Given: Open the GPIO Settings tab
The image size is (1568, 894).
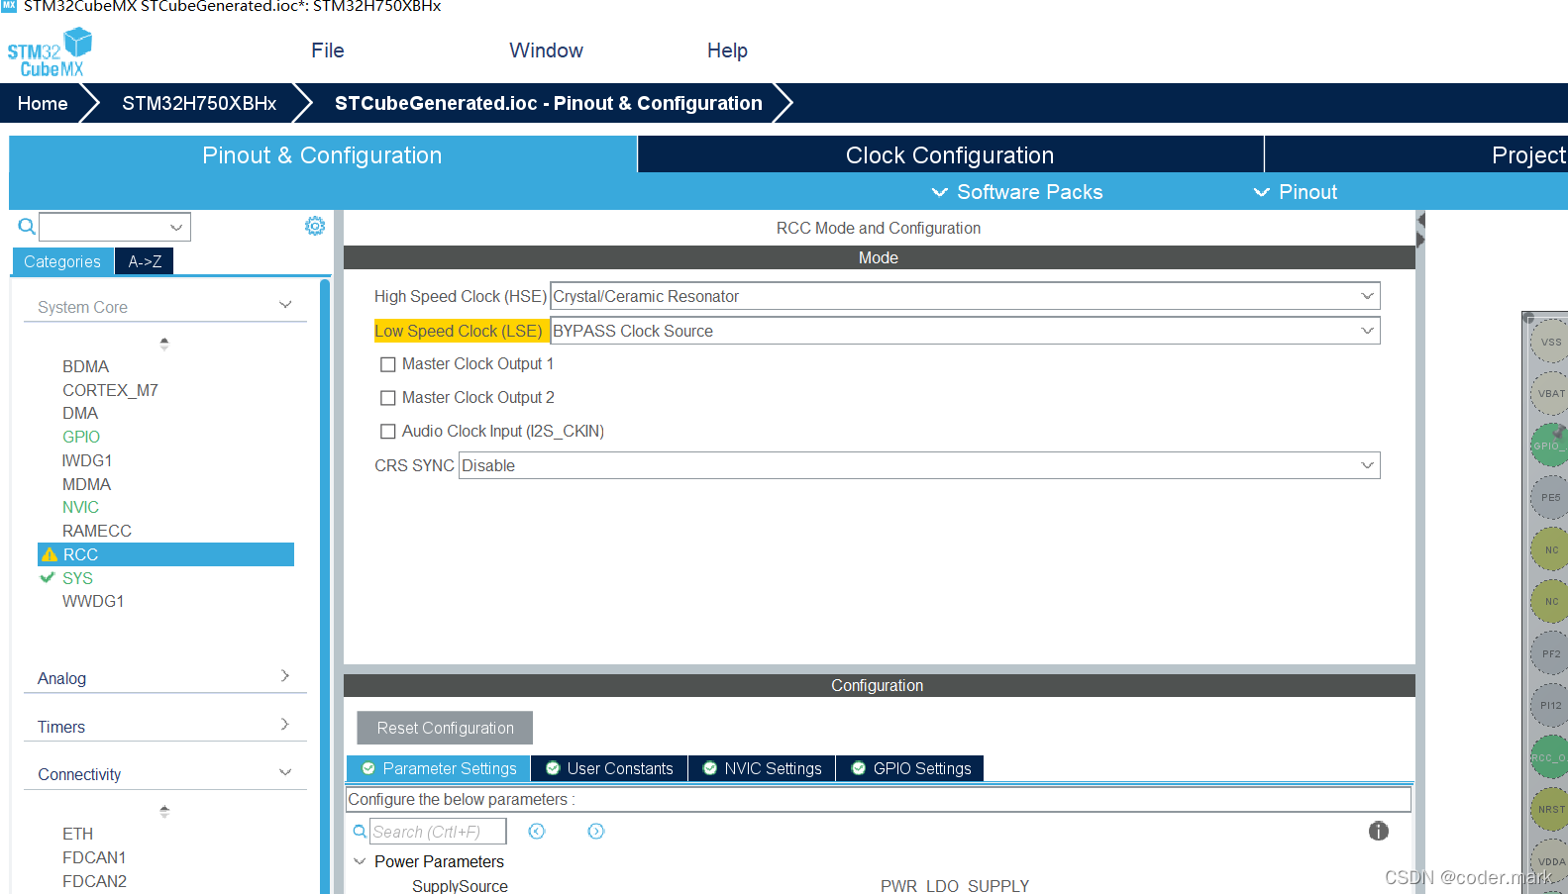Looking at the screenshot, I should tap(910, 768).
